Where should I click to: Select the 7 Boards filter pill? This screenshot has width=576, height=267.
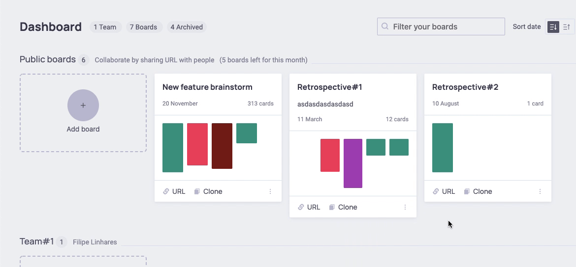point(143,27)
